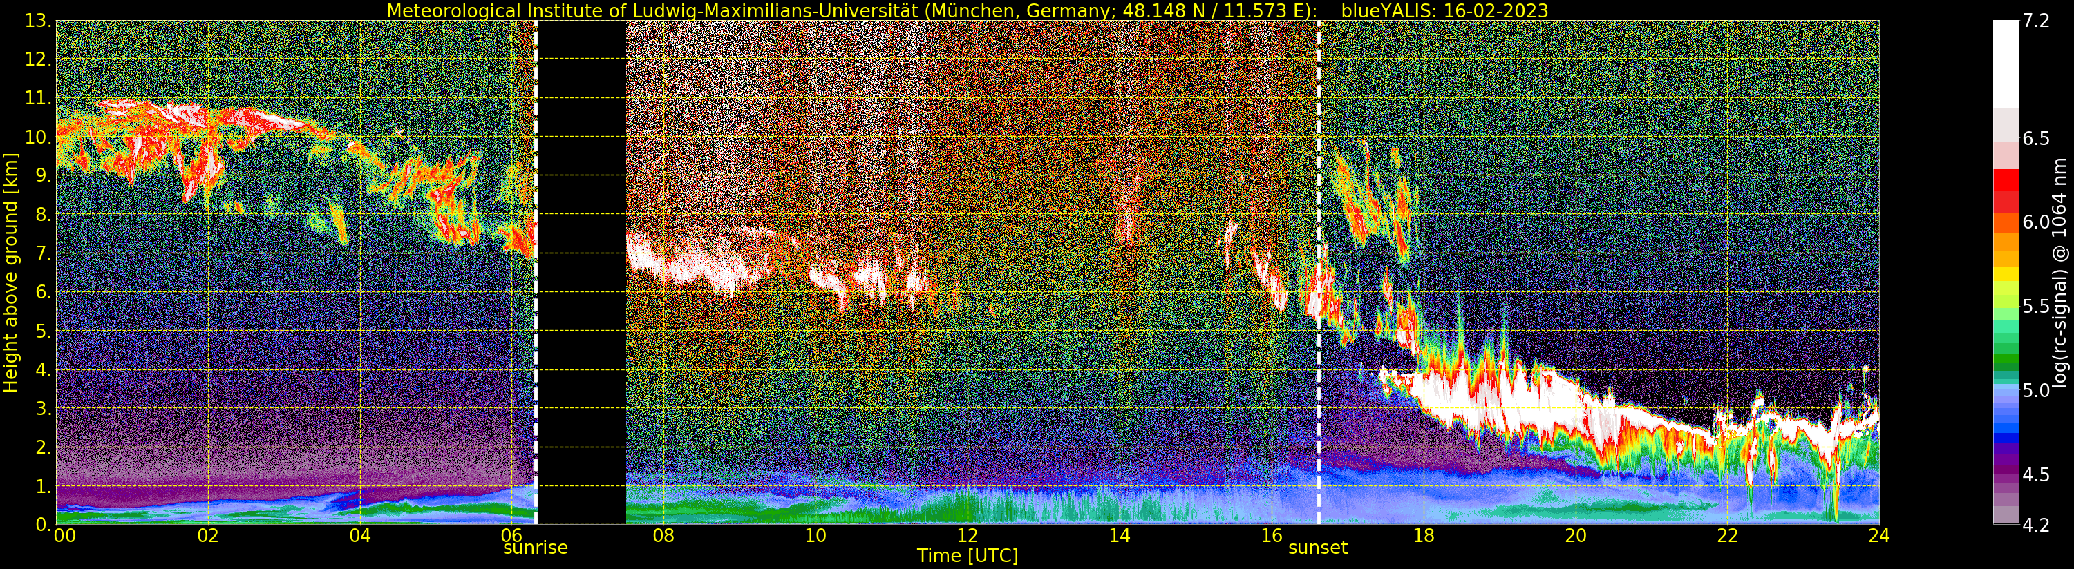
Task: Click the colorbar tick value 7.2
Action: click(x=2036, y=21)
